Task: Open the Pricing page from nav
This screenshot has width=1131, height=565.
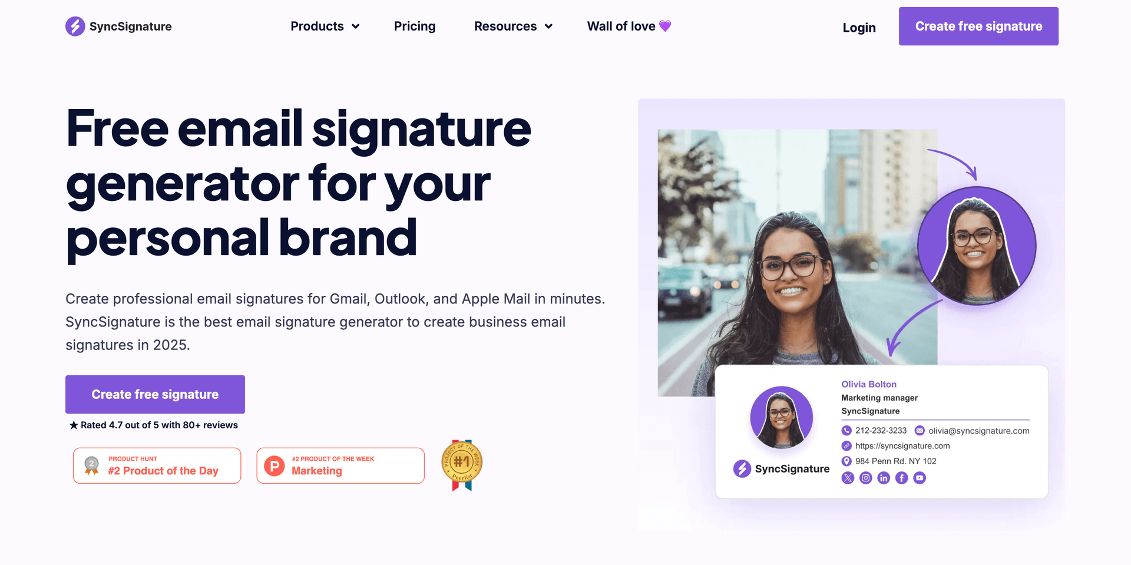Action: pyautogui.click(x=415, y=27)
